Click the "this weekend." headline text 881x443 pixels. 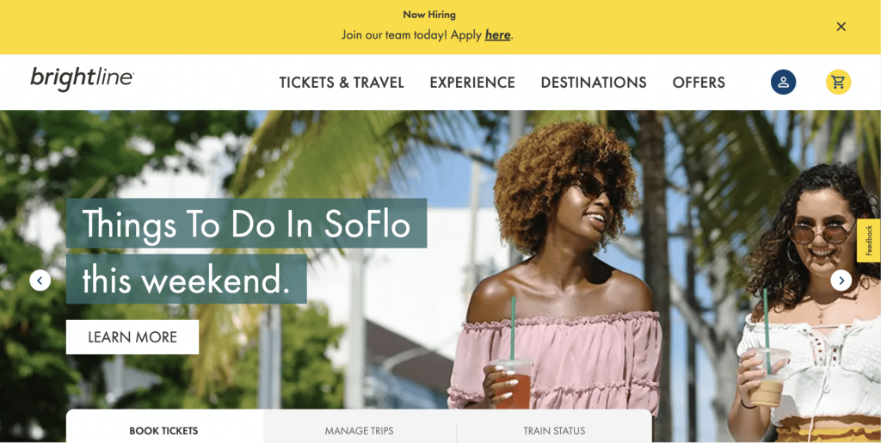pyautogui.click(x=186, y=279)
